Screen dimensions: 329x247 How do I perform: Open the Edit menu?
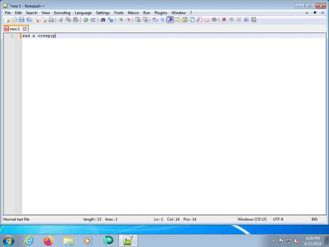[18, 13]
